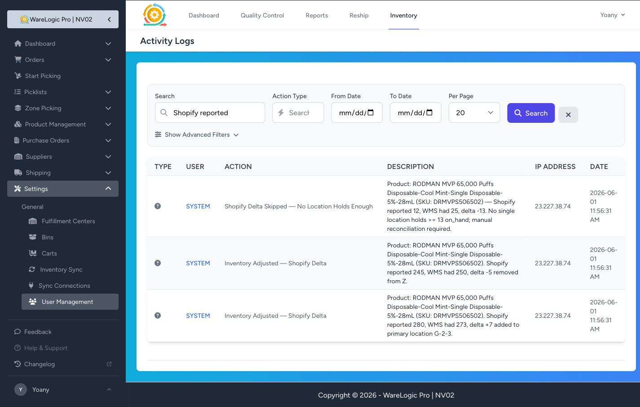The width and height of the screenshot is (640, 407).
Task: Open Inventory Sync settings page
Action: pyautogui.click(x=70, y=269)
